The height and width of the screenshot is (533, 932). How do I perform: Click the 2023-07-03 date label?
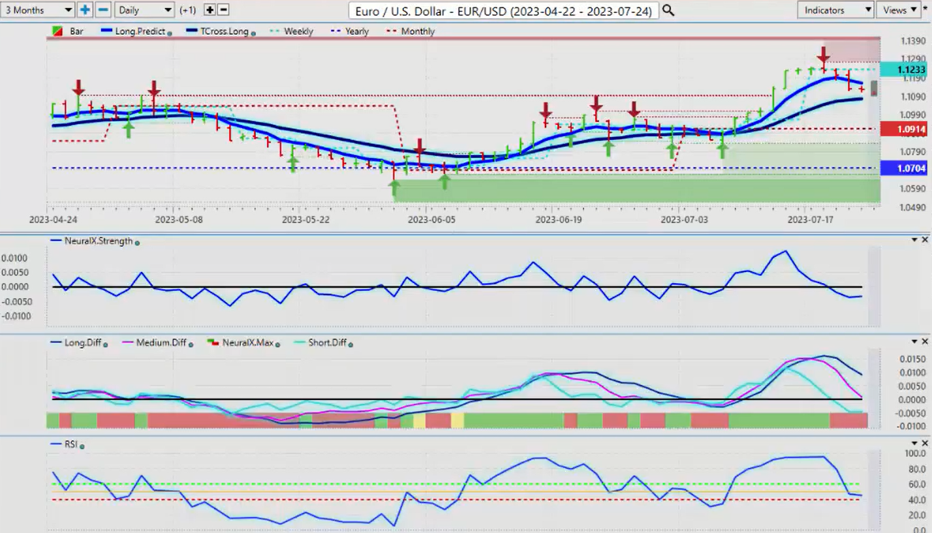[x=685, y=220]
